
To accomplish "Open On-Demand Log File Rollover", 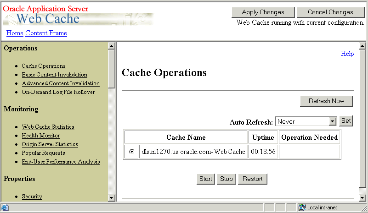I will click(58, 92).
